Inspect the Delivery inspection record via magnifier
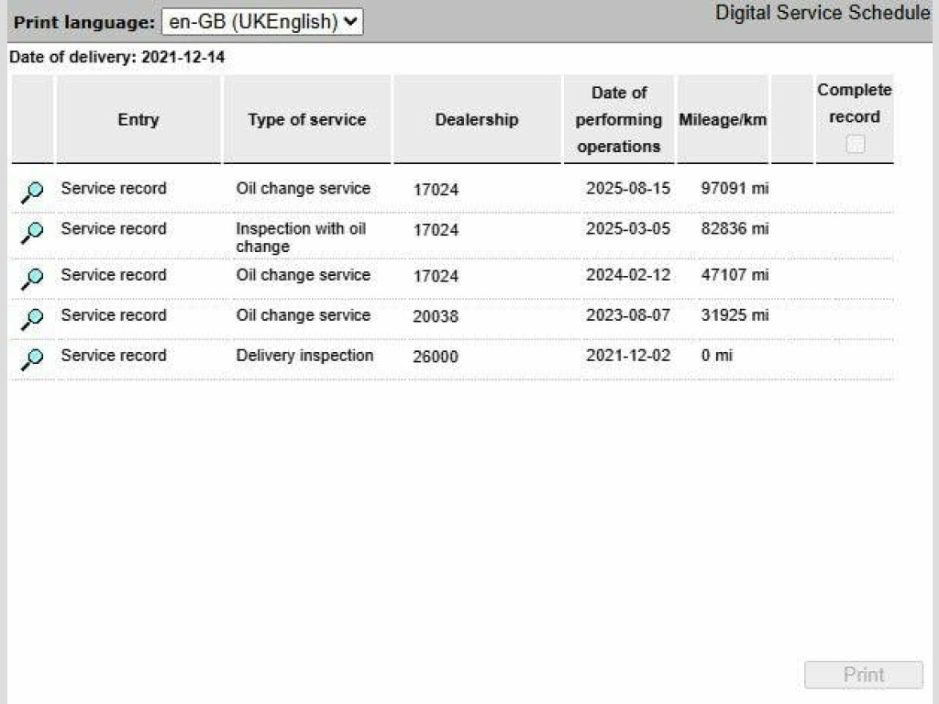Viewport: 939px width, 704px height. pos(32,358)
